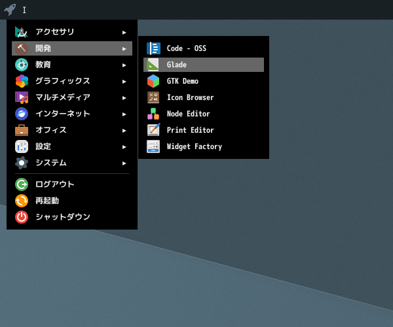Click the orange 再起動 icon
The width and height of the screenshot is (393, 327).
coord(22,201)
